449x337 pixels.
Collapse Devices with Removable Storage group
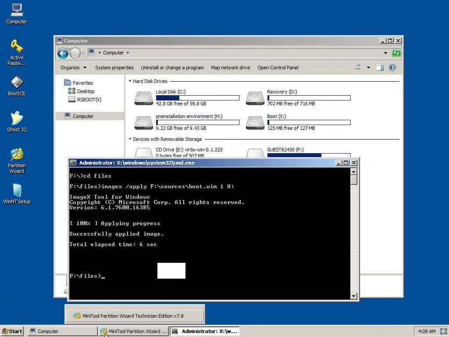[130, 139]
